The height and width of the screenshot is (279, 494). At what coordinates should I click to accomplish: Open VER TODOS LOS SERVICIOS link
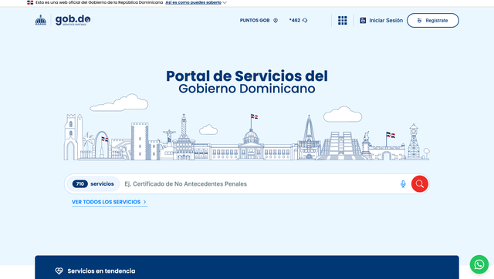(110, 202)
